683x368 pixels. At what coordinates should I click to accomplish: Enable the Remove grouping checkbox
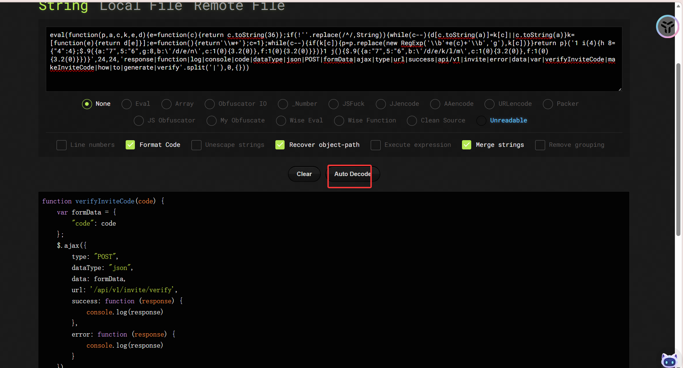click(540, 145)
